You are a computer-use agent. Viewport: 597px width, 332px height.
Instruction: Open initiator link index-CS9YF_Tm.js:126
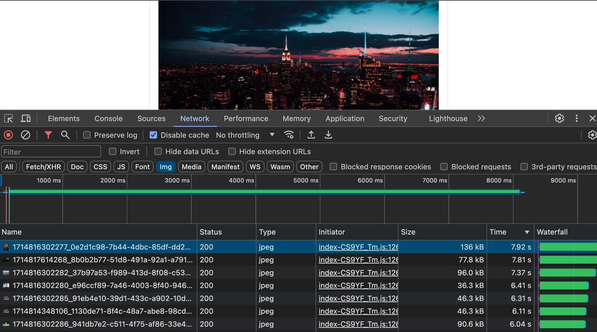click(x=357, y=247)
